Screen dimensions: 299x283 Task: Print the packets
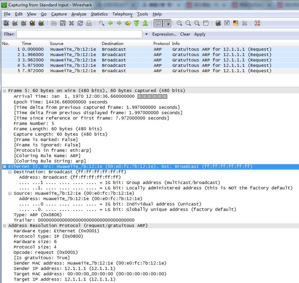pos(89,23)
